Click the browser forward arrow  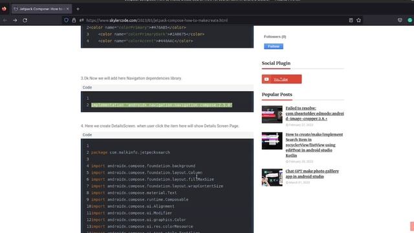coord(15,20)
